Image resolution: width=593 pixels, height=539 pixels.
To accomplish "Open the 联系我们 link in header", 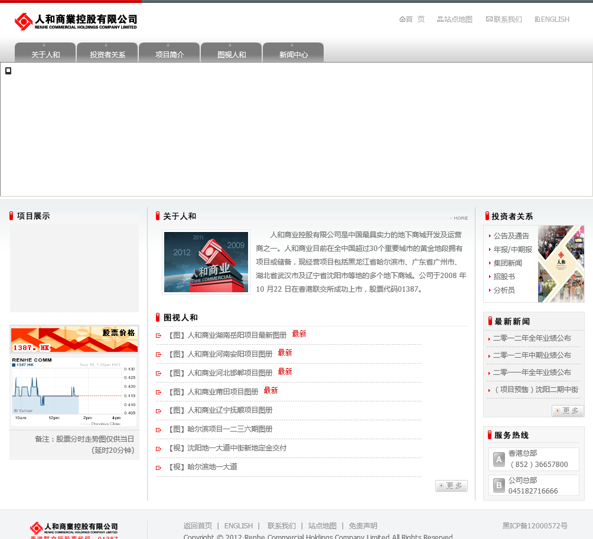I will pos(504,19).
